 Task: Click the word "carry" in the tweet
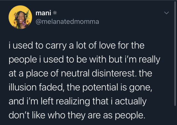56,46
